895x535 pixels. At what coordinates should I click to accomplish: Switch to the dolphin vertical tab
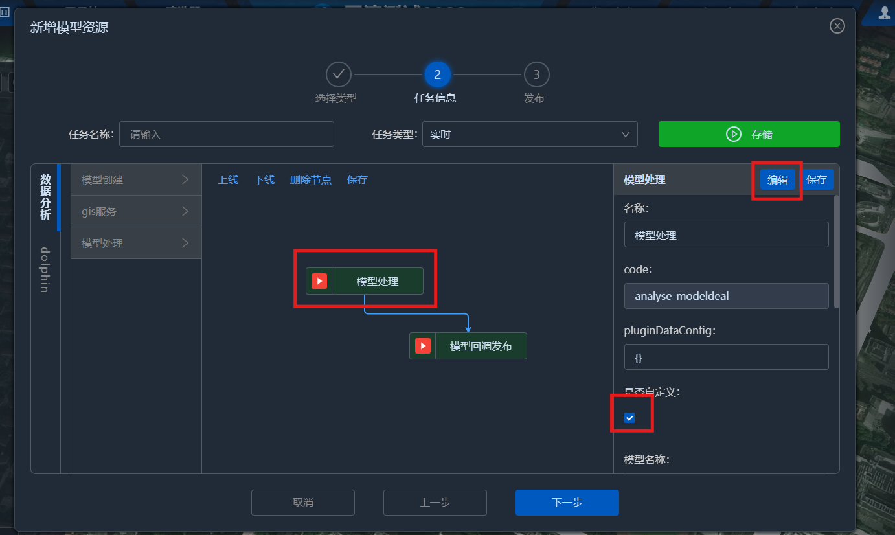pos(45,269)
